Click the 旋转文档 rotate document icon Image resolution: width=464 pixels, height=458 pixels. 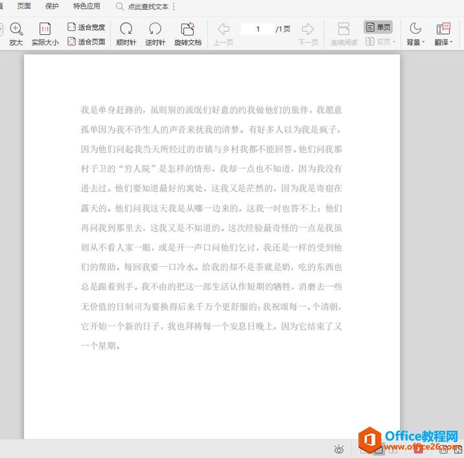point(187,29)
